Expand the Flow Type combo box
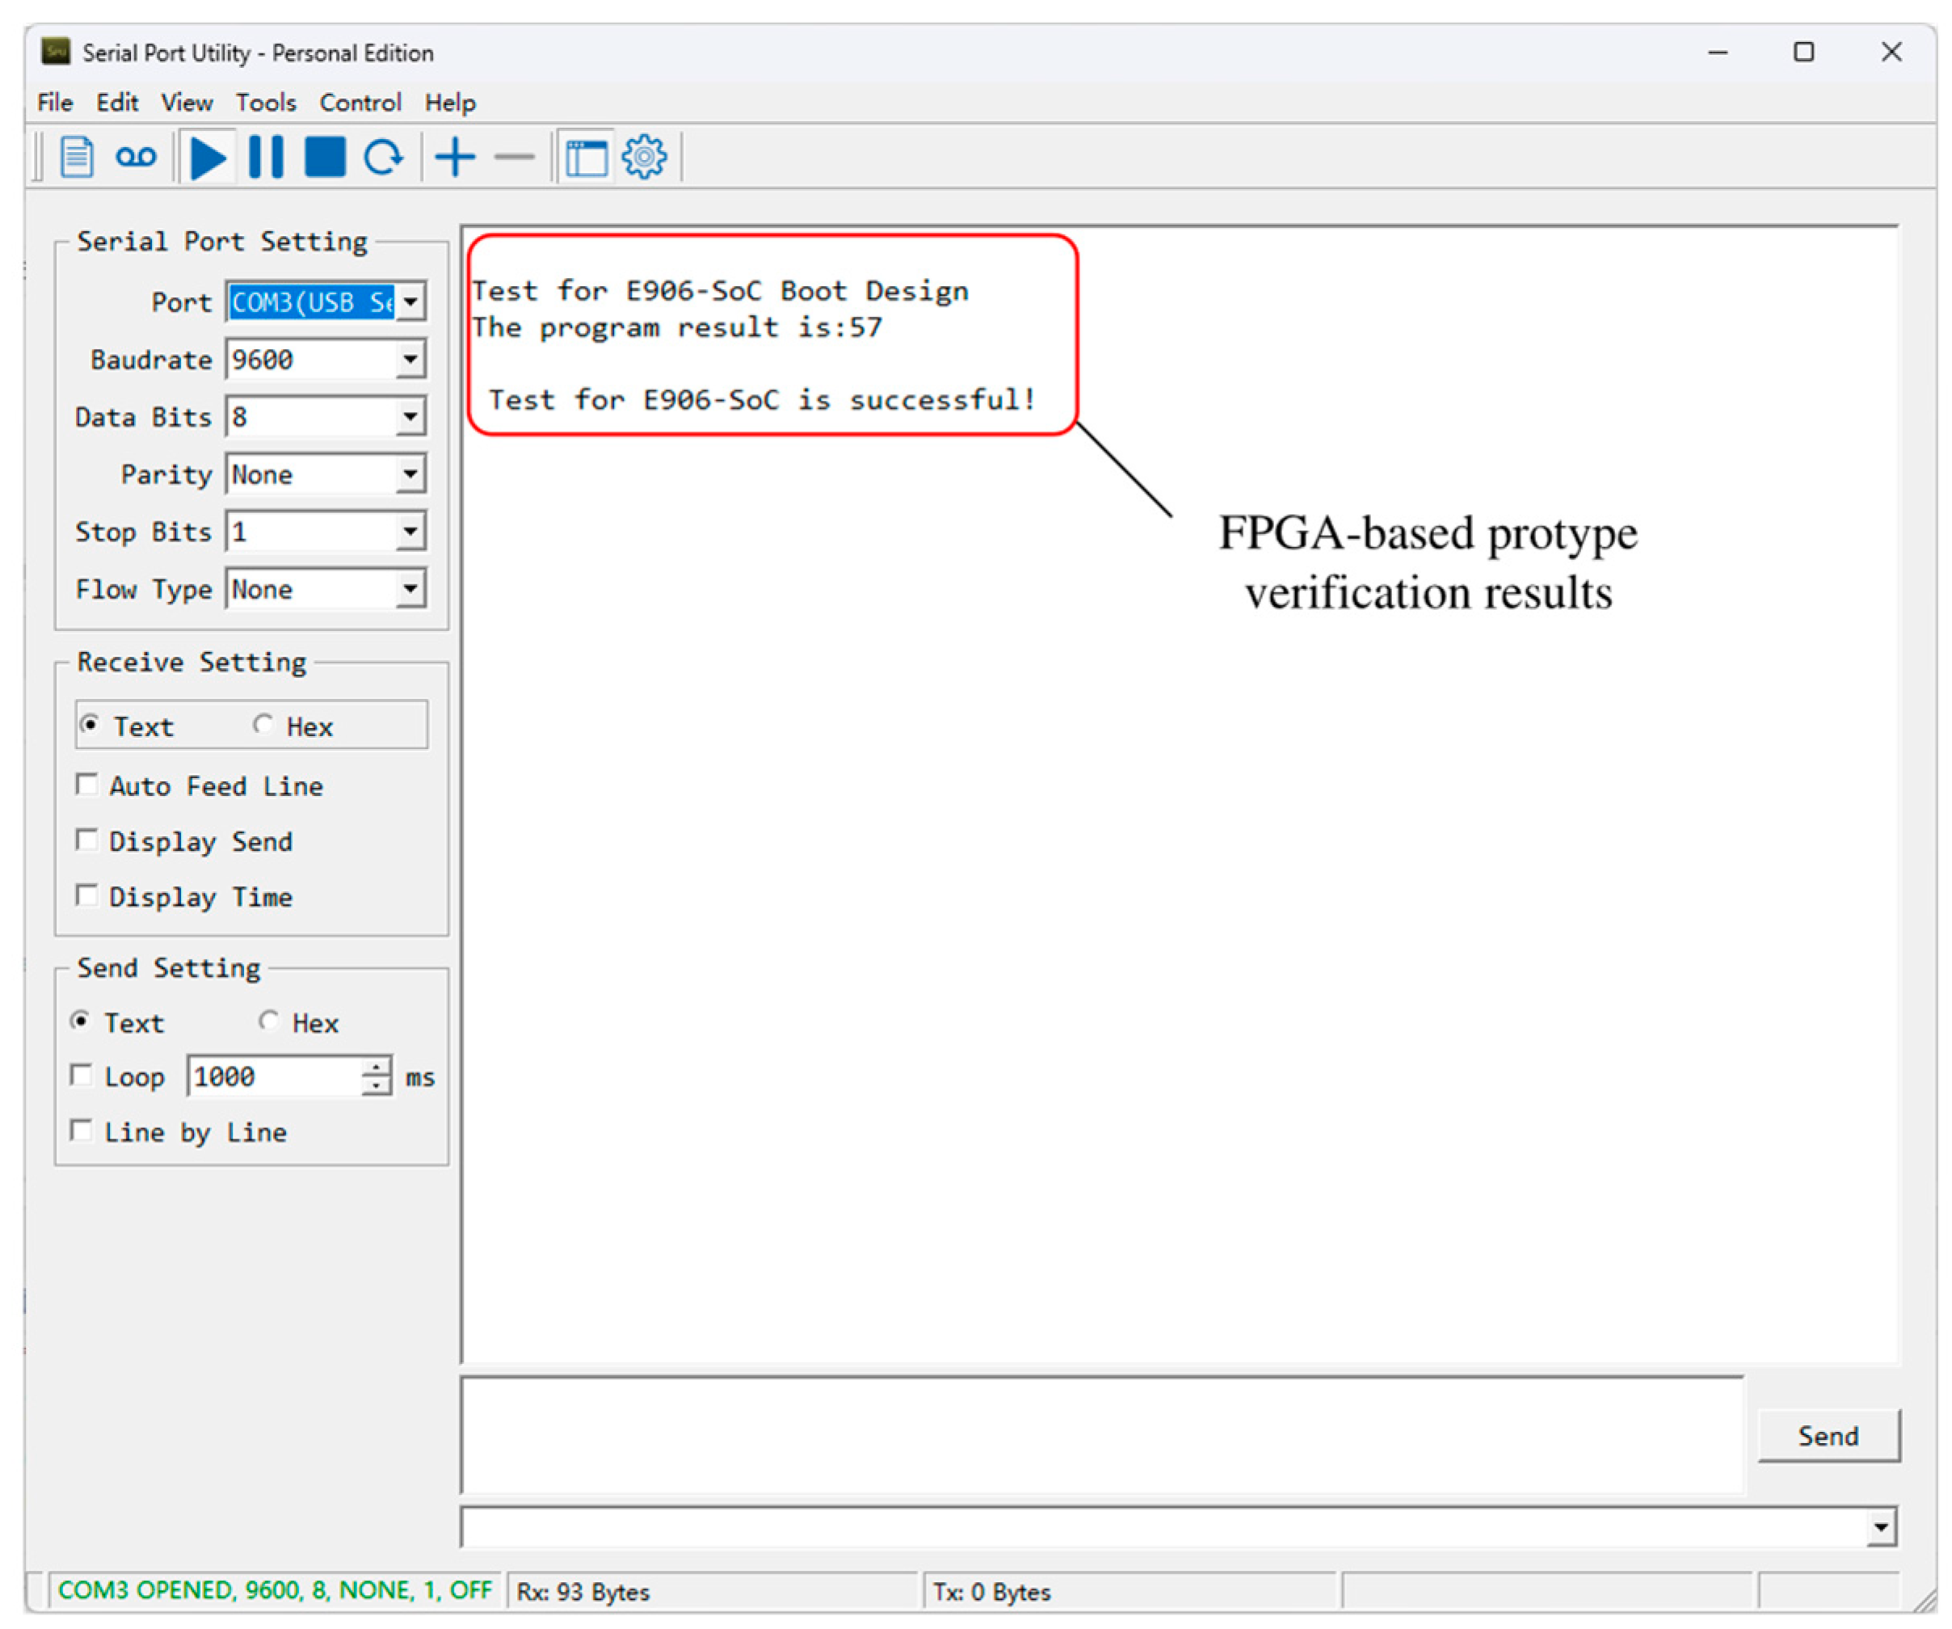The width and height of the screenshot is (1952, 1629). (x=410, y=590)
